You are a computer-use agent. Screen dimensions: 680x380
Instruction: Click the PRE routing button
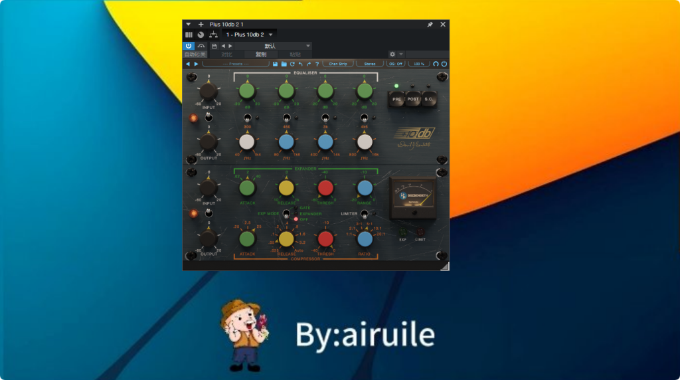(x=396, y=100)
